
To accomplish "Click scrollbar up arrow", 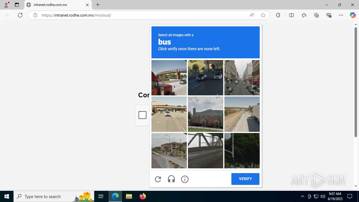I will point(356,24).
